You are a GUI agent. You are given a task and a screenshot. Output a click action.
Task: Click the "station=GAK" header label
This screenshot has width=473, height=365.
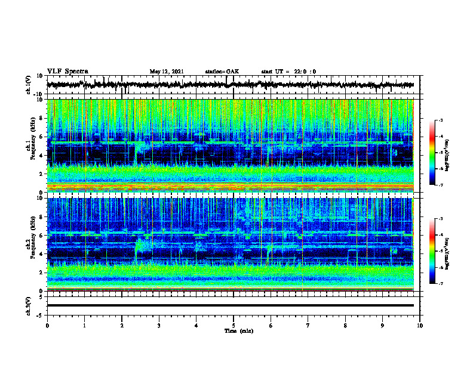(222, 72)
